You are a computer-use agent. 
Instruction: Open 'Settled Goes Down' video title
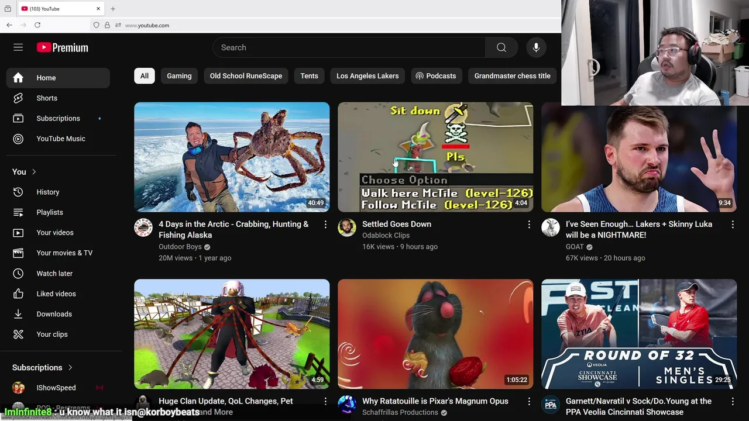[397, 224]
